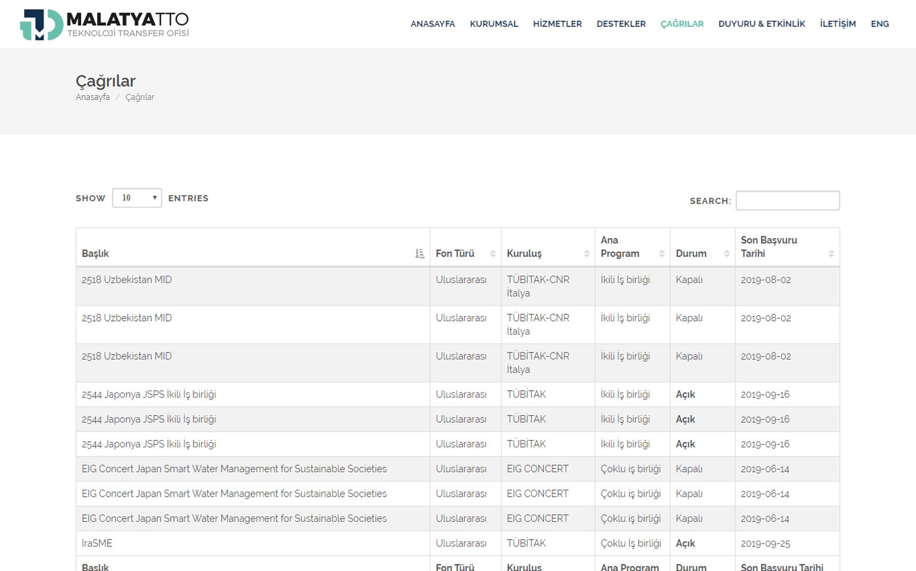Open the ANASAYFA menu item
The image size is (916, 571).
[x=432, y=24]
